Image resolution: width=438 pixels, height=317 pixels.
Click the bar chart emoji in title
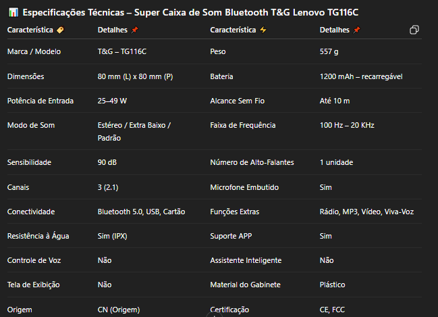13,12
